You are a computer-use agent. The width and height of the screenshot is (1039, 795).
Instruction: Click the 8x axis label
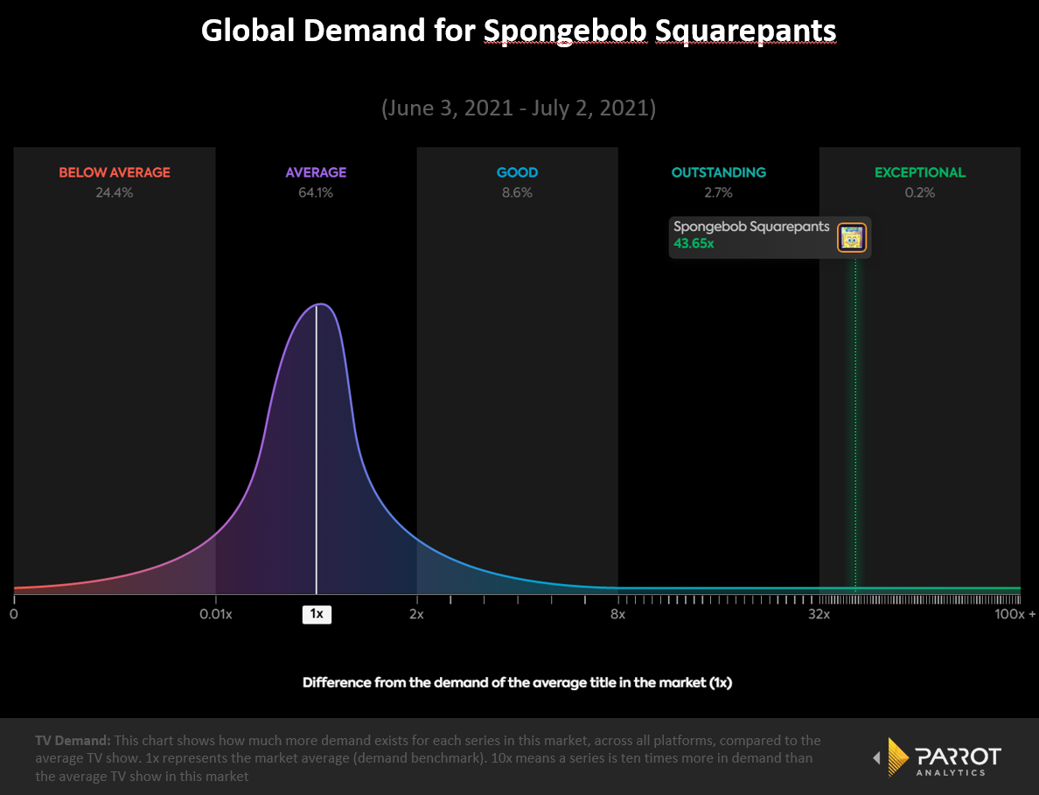(x=618, y=614)
